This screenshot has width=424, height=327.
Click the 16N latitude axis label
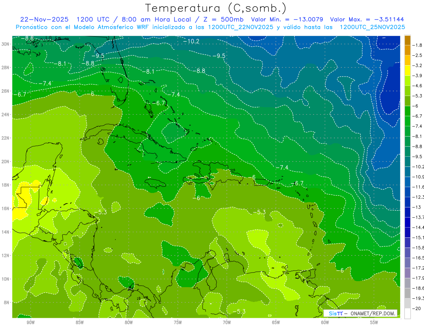(5, 208)
